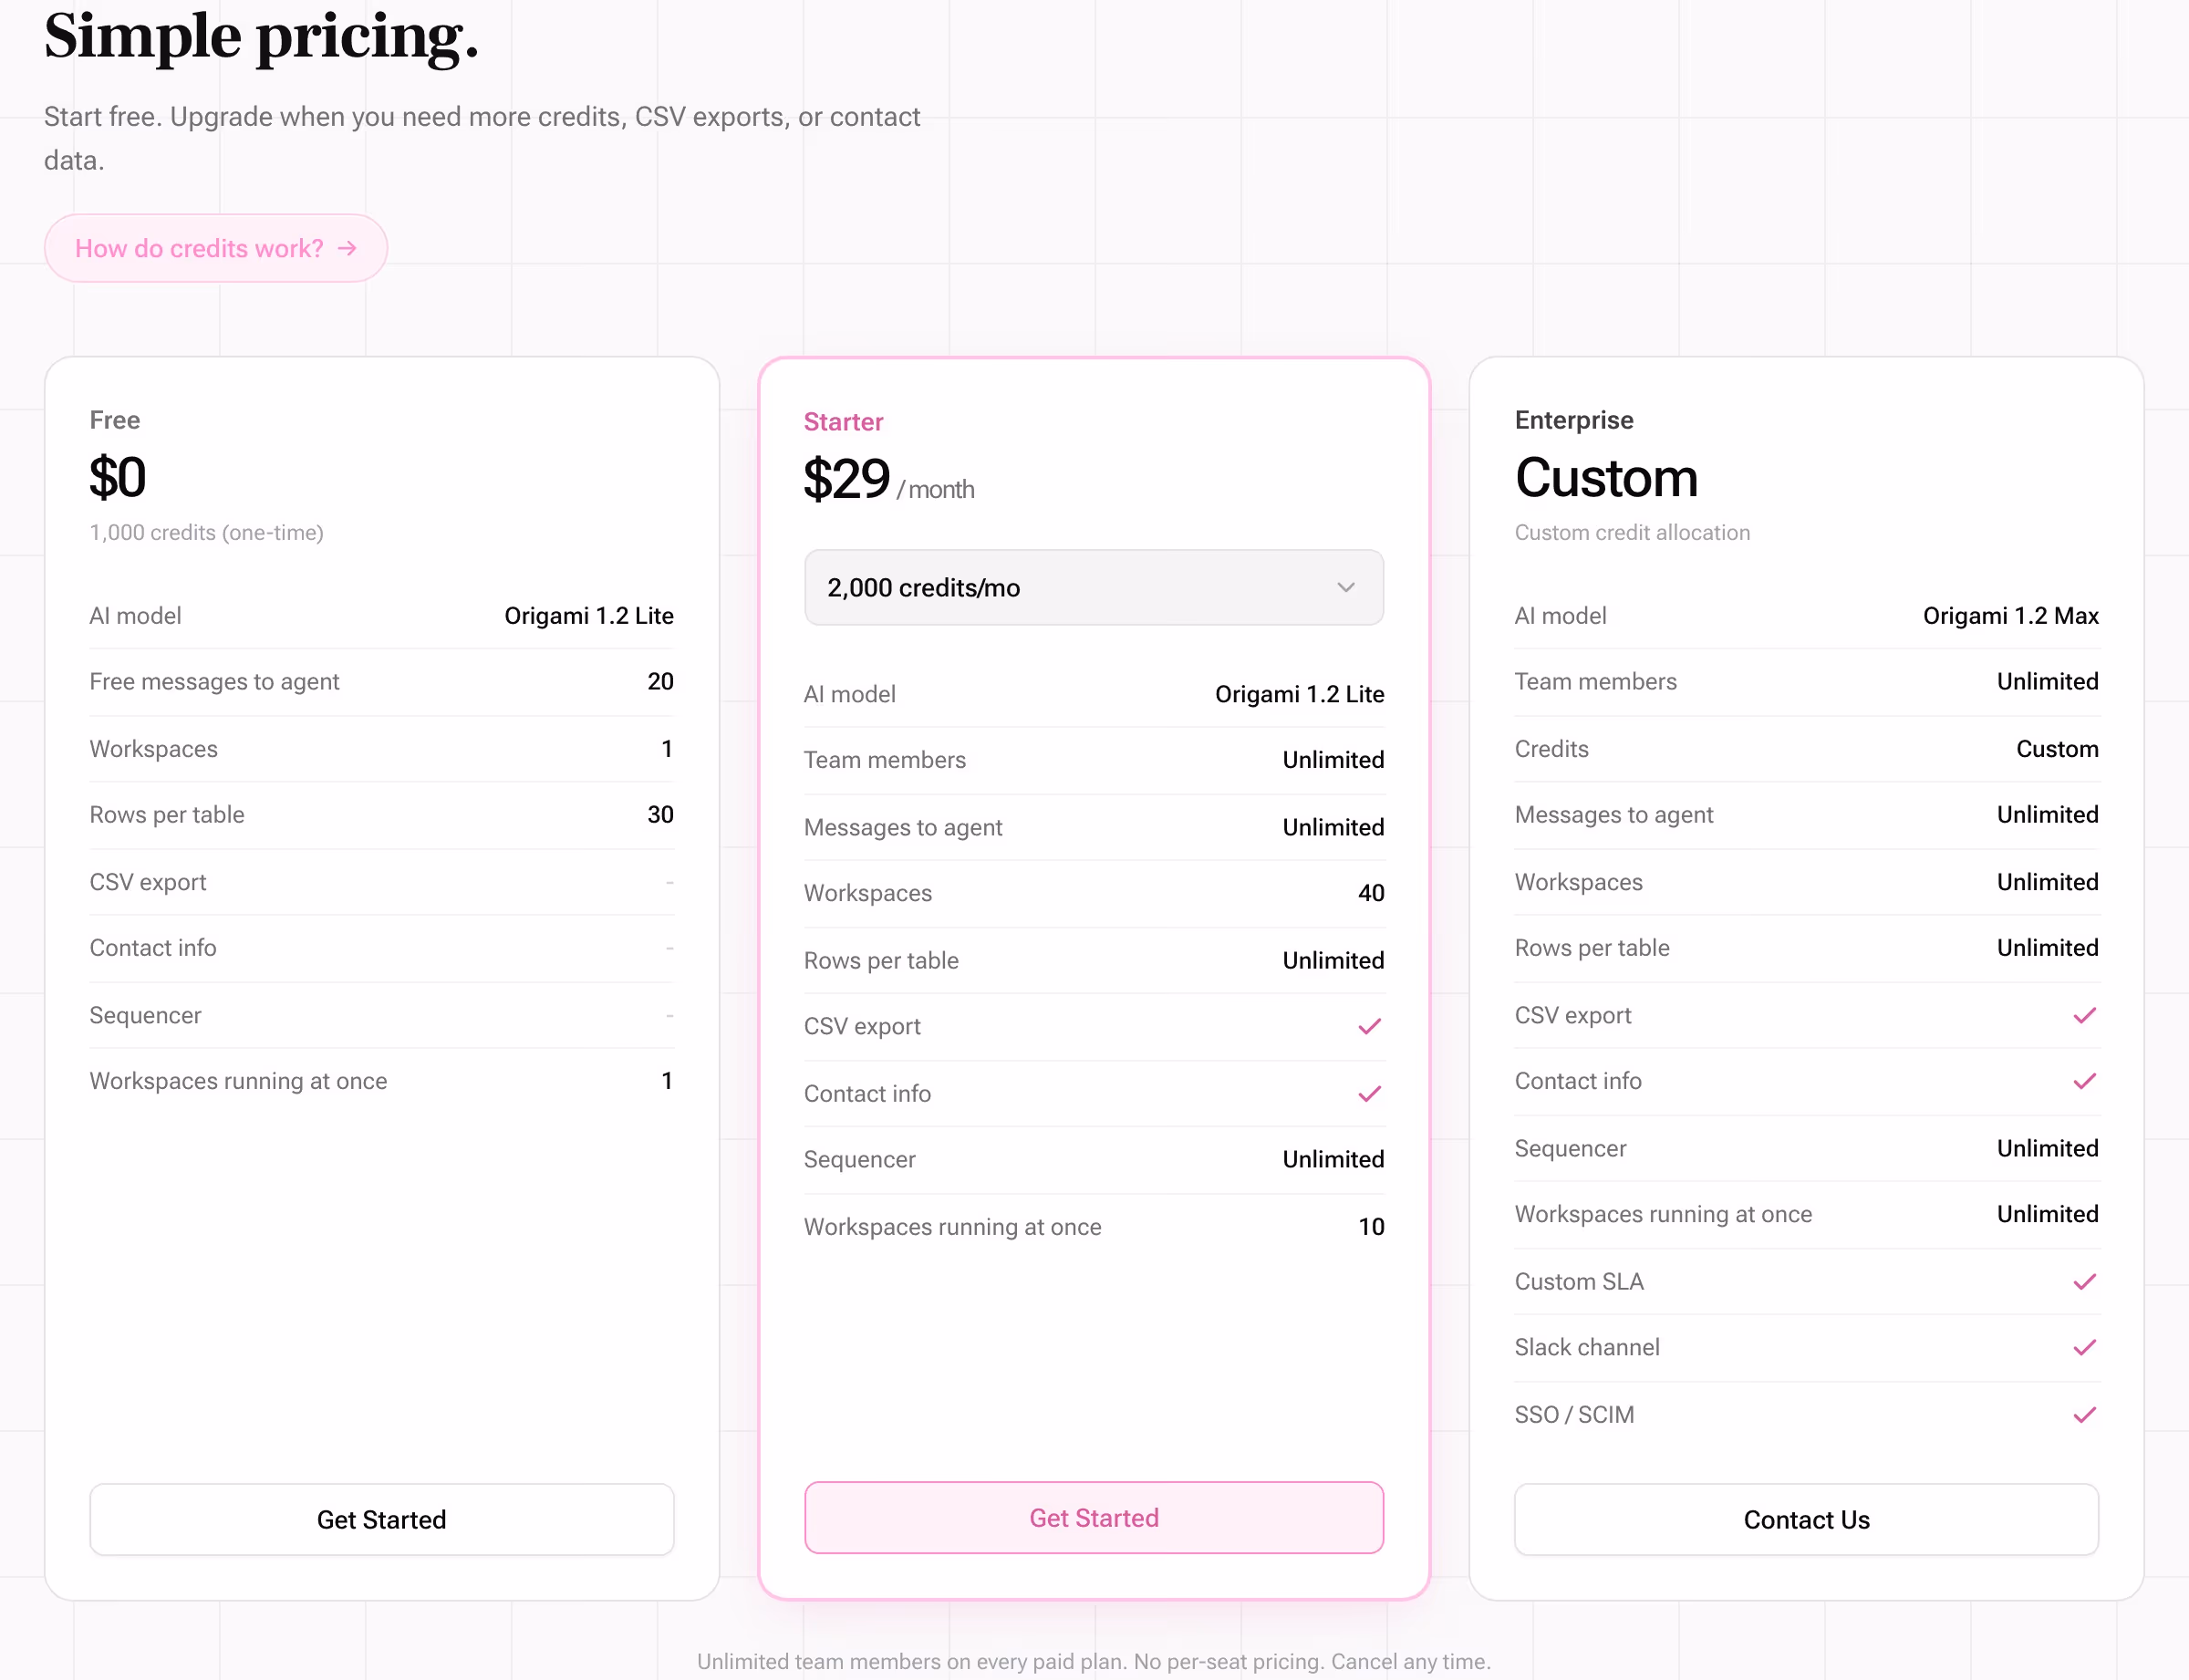
Task: Click the Starter 'Rows per table' Unlimited value
Action: (x=1333, y=960)
